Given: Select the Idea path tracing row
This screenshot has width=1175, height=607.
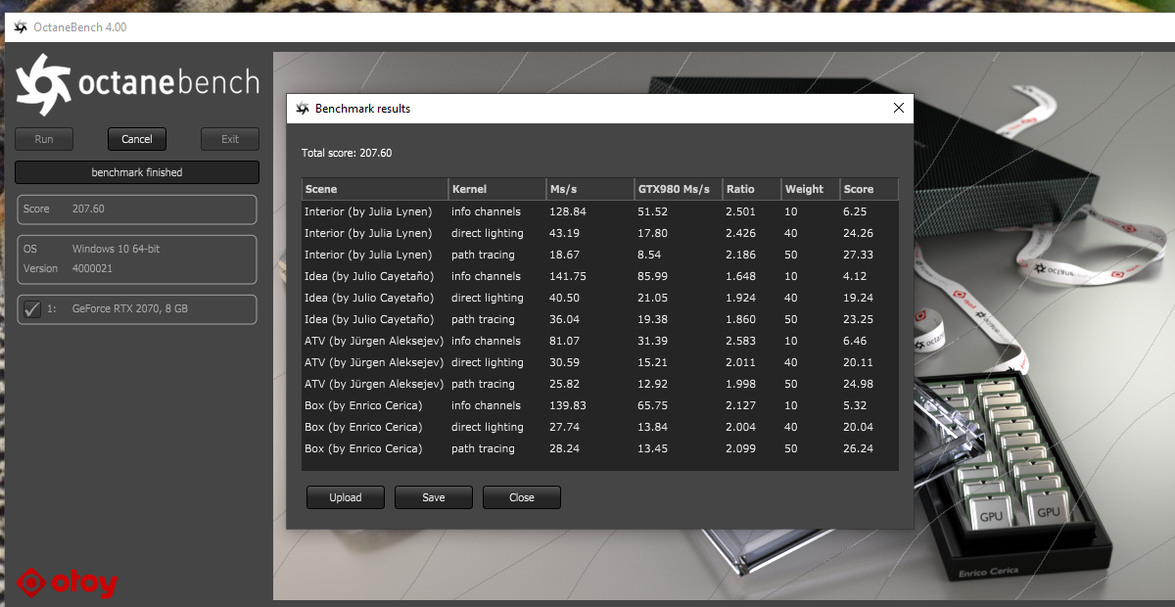Looking at the screenshot, I should point(600,319).
